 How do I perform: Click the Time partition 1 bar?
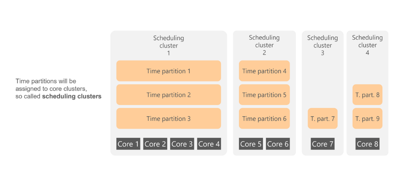click(x=168, y=71)
